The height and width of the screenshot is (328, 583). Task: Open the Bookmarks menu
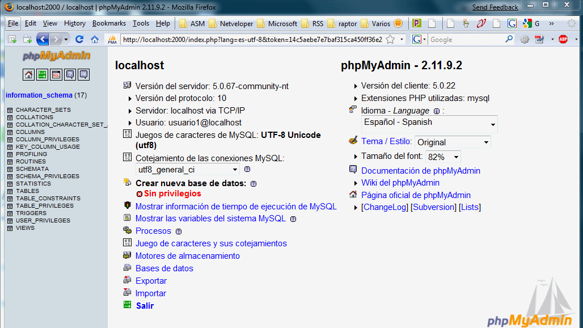[x=109, y=23]
